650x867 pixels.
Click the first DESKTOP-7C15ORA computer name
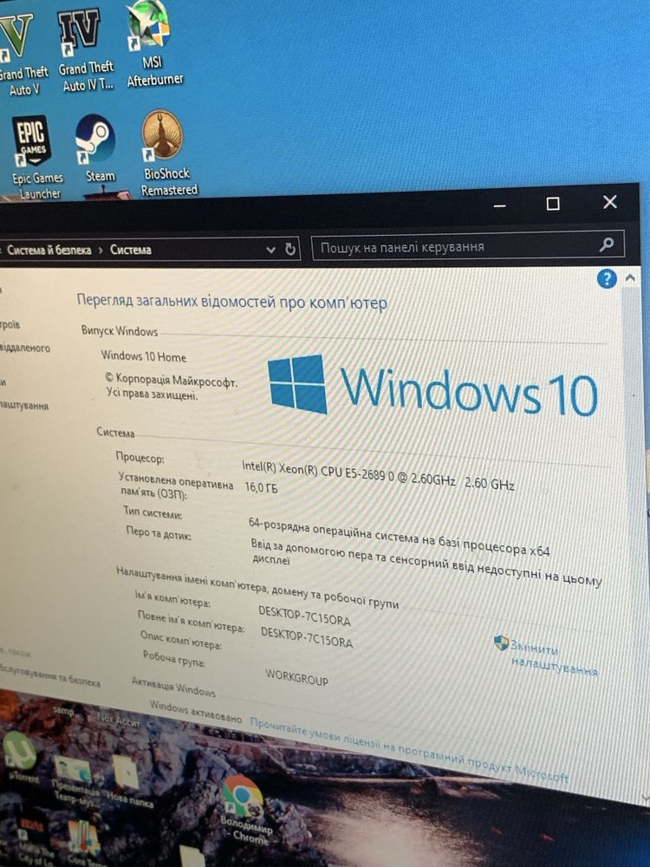pos(304,616)
